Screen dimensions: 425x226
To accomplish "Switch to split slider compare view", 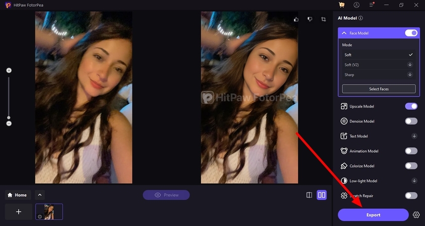I will click(x=309, y=195).
